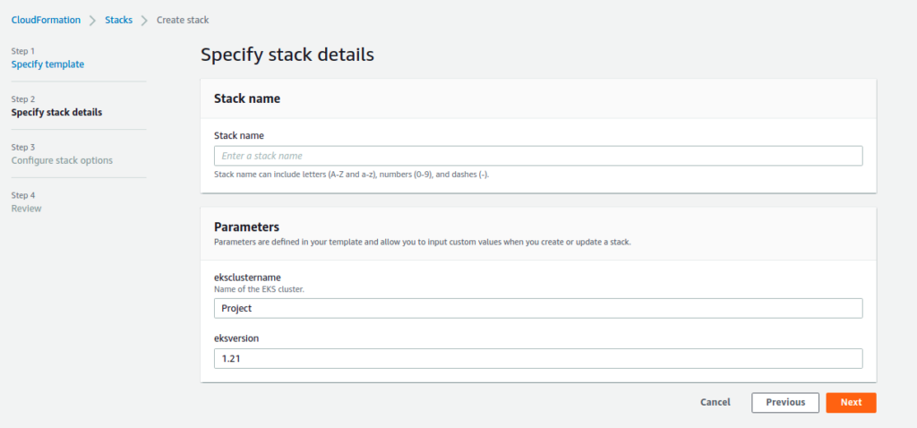Image resolution: width=917 pixels, height=428 pixels.
Task: Click the eksversion field showing 1.21
Action: pyautogui.click(x=537, y=358)
